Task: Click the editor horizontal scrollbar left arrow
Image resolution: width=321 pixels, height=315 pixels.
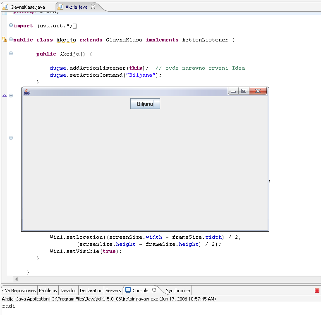Action: (x=17, y=279)
